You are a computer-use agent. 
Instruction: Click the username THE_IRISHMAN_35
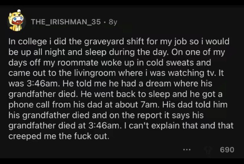66,22
